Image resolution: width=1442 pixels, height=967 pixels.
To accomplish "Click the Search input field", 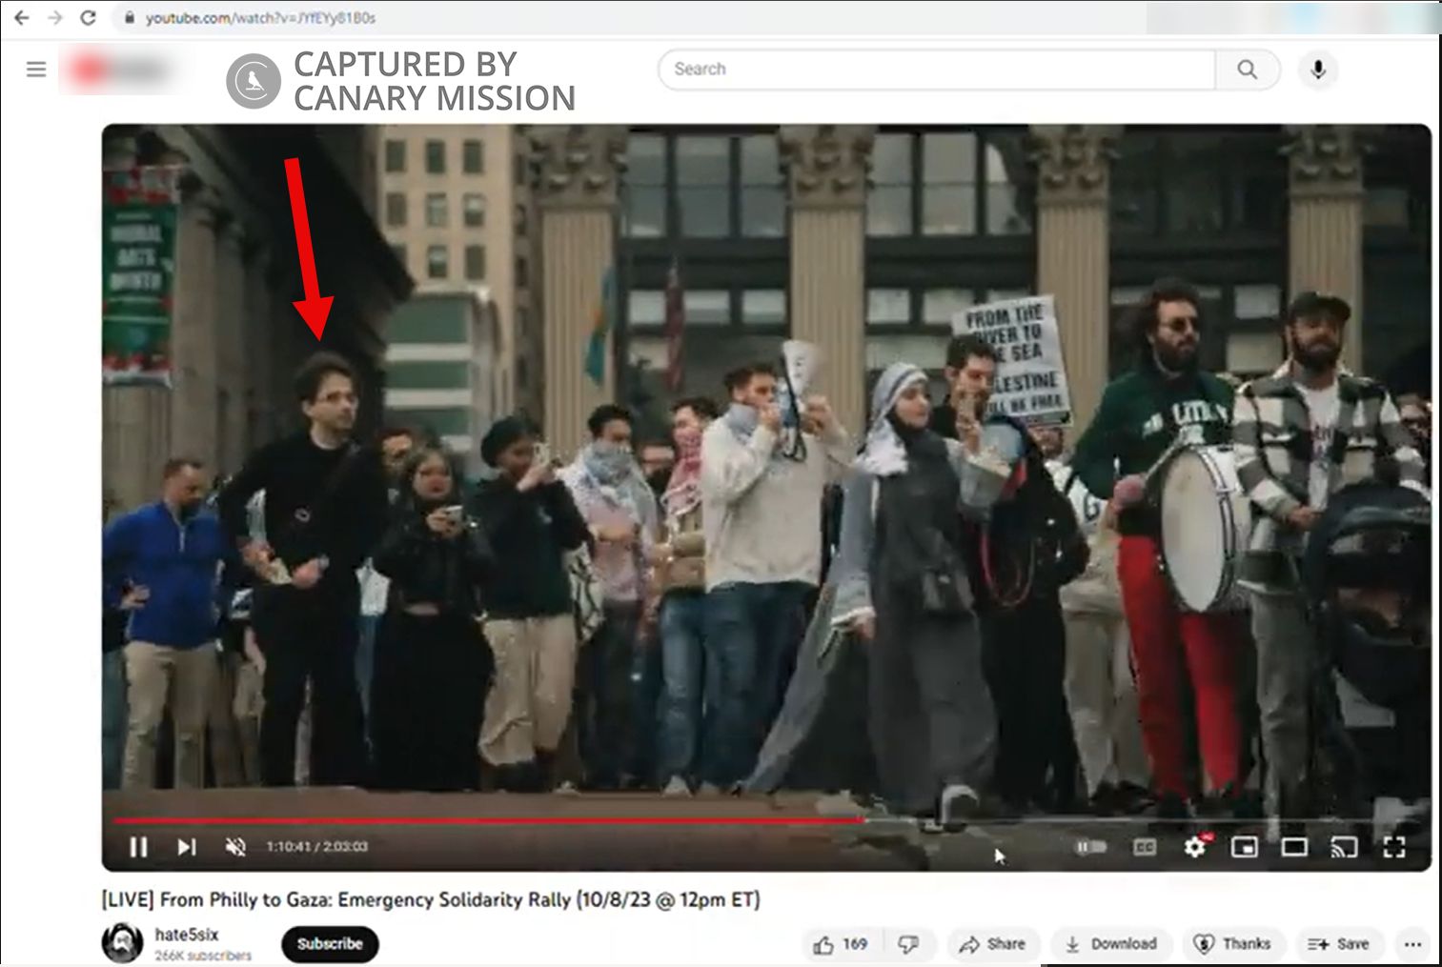I will tap(934, 70).
